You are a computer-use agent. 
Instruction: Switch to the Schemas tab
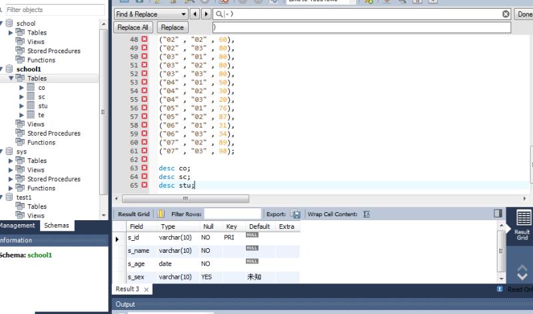[x=57, y=226]
